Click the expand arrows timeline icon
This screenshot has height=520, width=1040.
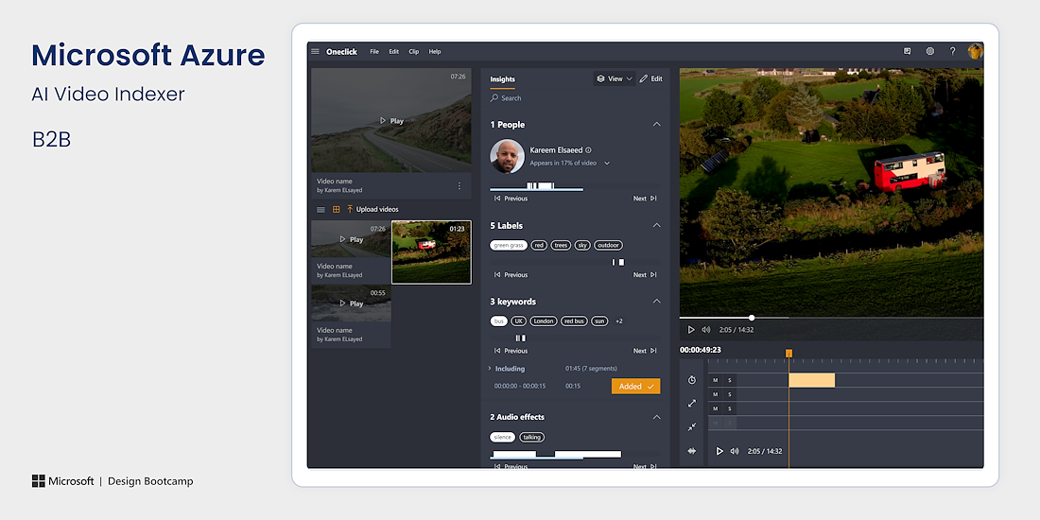pos(692,404)
